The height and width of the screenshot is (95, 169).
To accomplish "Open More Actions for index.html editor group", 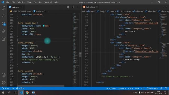I will [x=165, y=7].
